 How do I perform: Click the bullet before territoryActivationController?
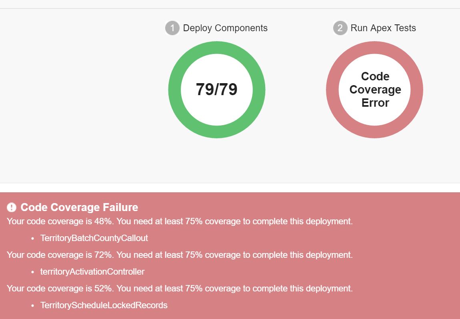[x=33, y=272]
